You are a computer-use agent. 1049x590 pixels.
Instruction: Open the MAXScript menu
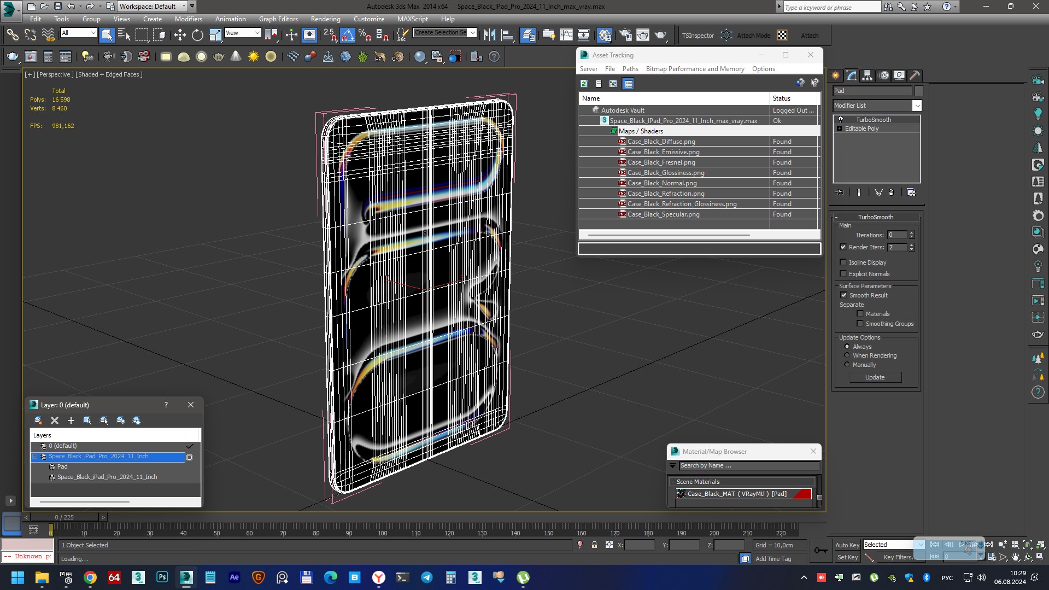click(x=412, y=19)
